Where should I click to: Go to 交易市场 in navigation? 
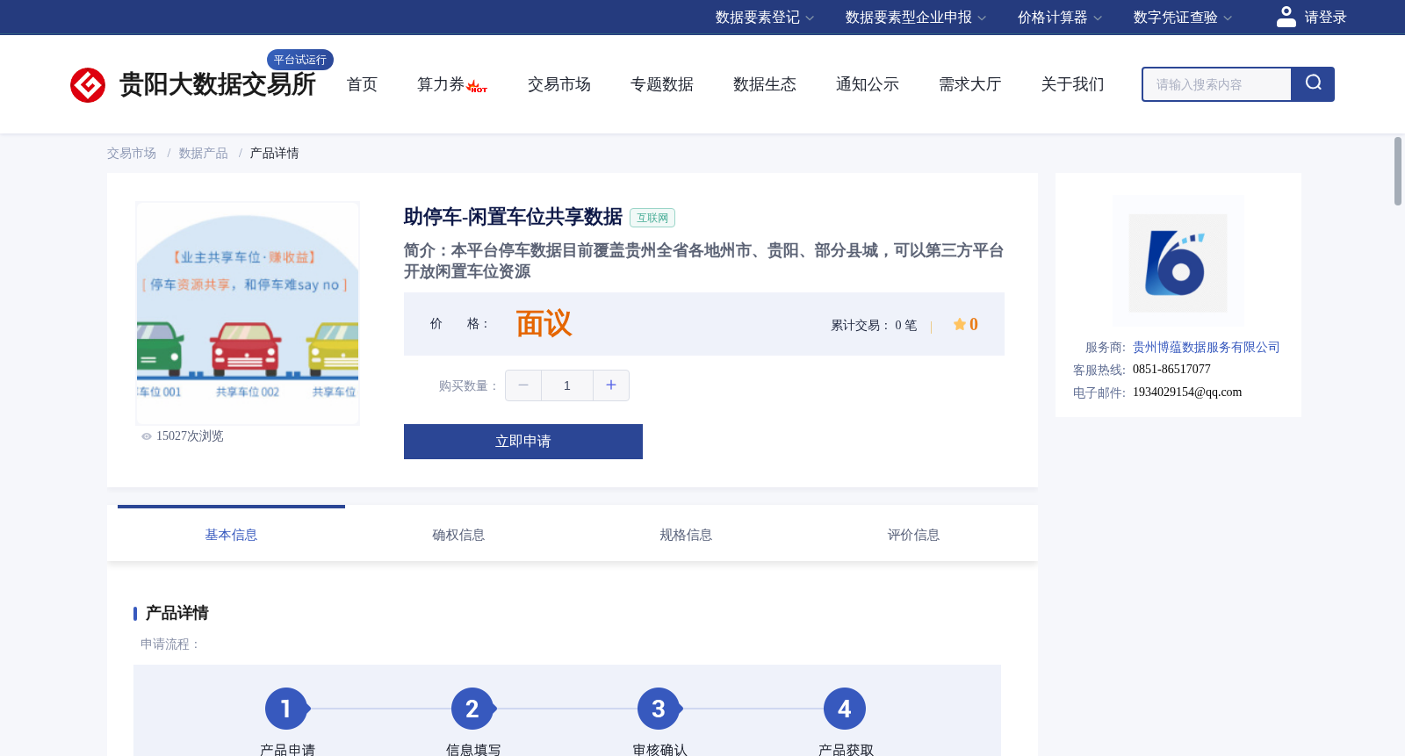(x=559, y=84)
